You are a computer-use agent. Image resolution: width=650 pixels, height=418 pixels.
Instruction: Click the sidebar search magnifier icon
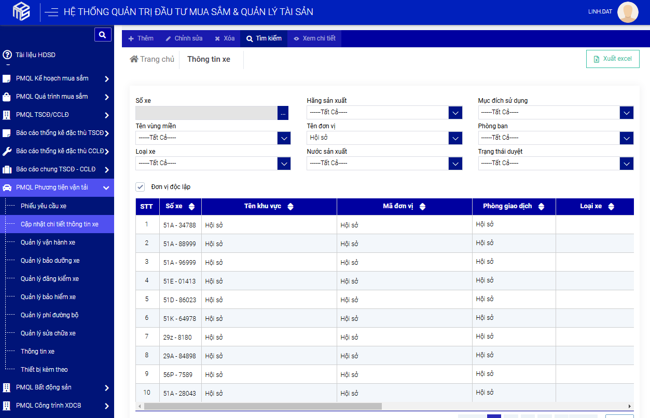(x=103, y=35)
